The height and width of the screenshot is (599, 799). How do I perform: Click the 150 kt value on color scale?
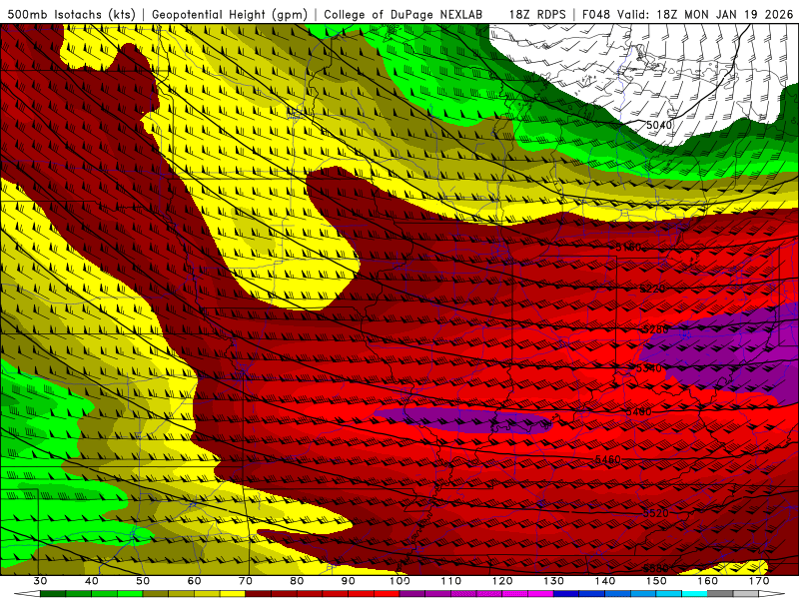point(656,581)
